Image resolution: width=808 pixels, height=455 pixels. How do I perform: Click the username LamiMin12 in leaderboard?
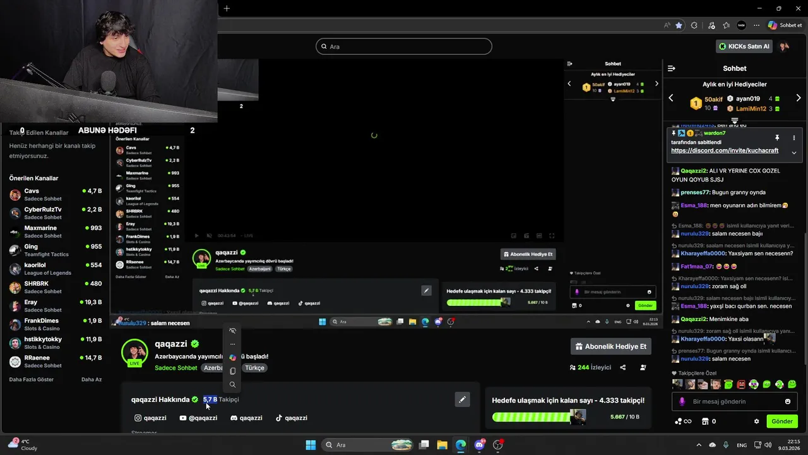751,109
